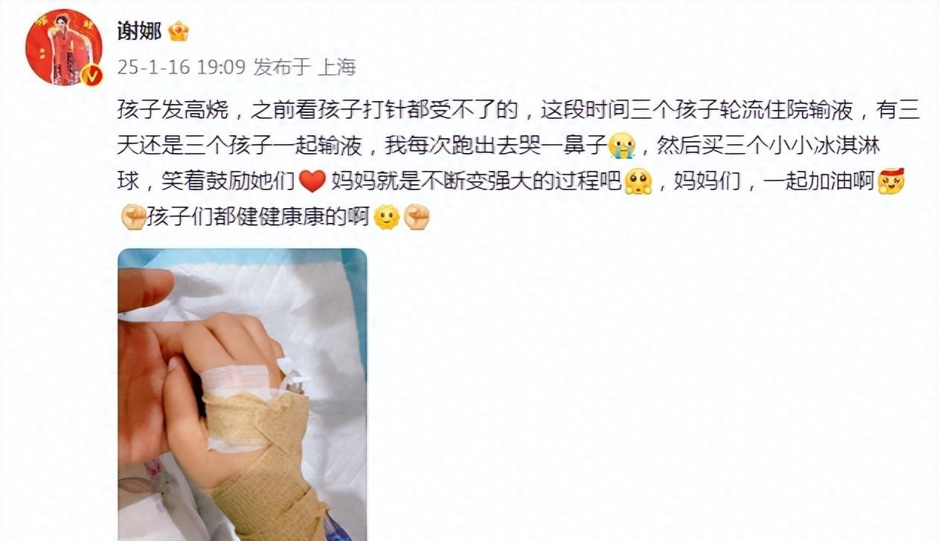This screenshot has height=541, width=939.
Task: Click the orange verified V badge
Action: pos(92,74)
